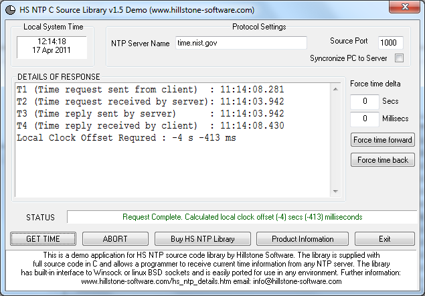Click scrollbar up arrow in response details

[x=335, y=89]
